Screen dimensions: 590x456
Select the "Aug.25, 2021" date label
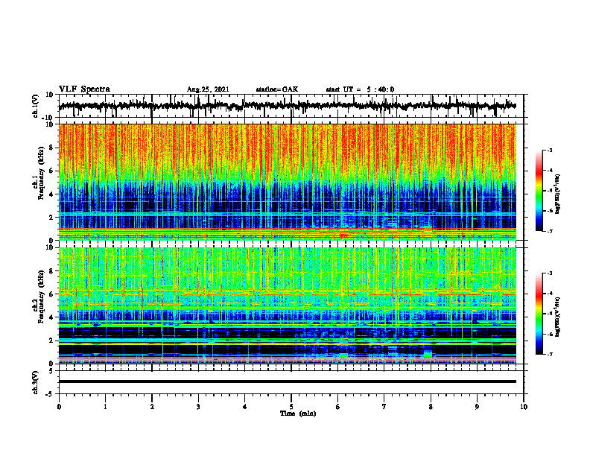pyautogui.click(x=208, y=89)
